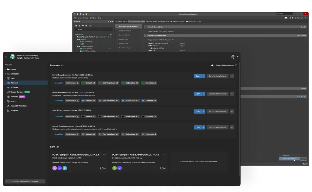Open more options for the Nov 15 2023 release

232,94
